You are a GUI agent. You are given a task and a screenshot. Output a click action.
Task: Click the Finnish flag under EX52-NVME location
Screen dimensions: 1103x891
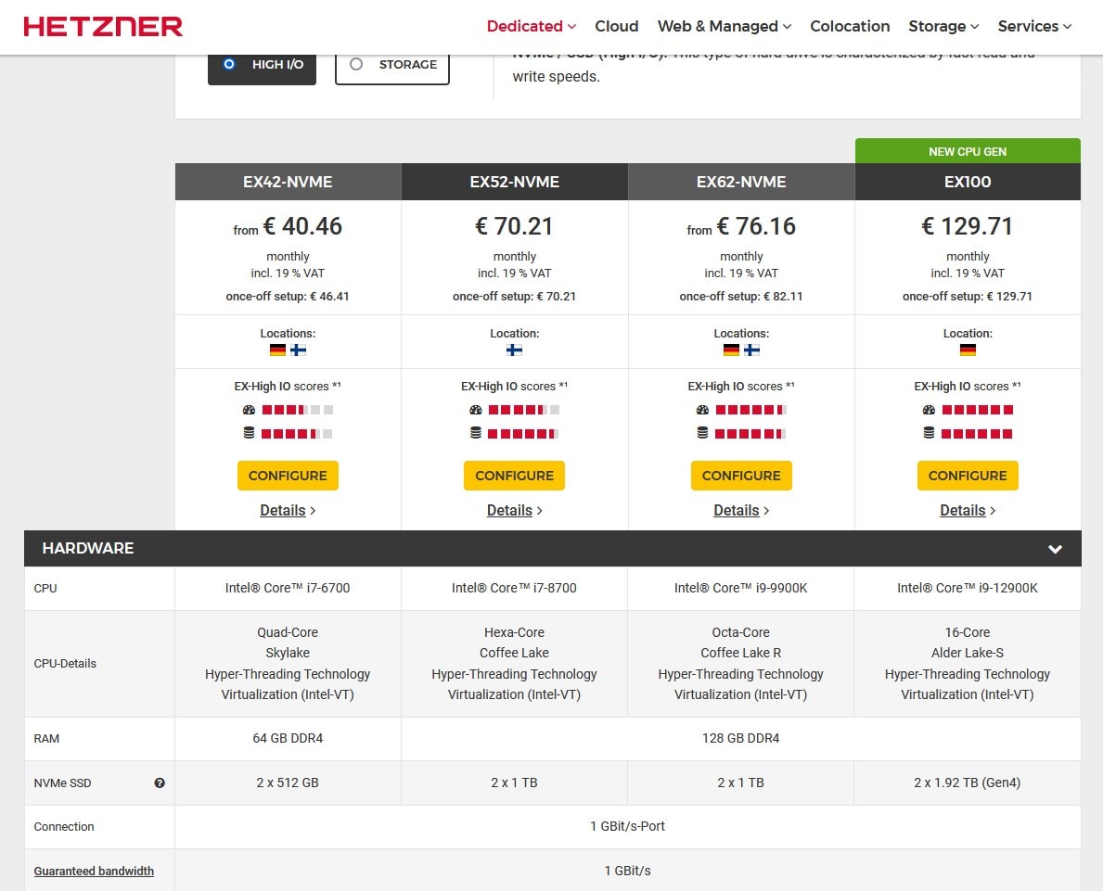(x=514, y=350)
